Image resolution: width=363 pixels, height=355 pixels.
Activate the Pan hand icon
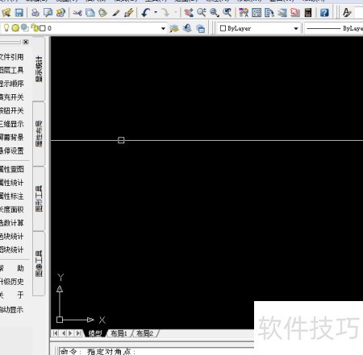click(x=189, y=13)
